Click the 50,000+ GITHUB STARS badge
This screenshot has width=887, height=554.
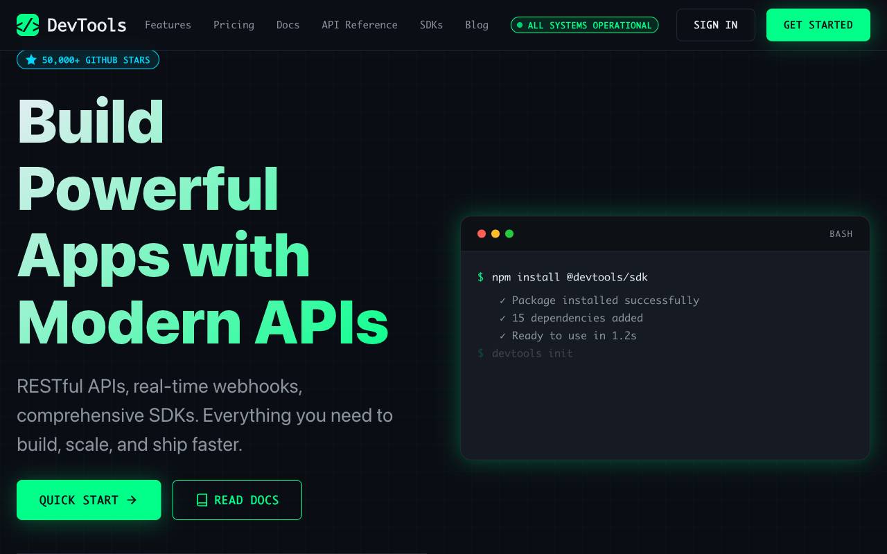pyautogui.click(x=88, y=60)
